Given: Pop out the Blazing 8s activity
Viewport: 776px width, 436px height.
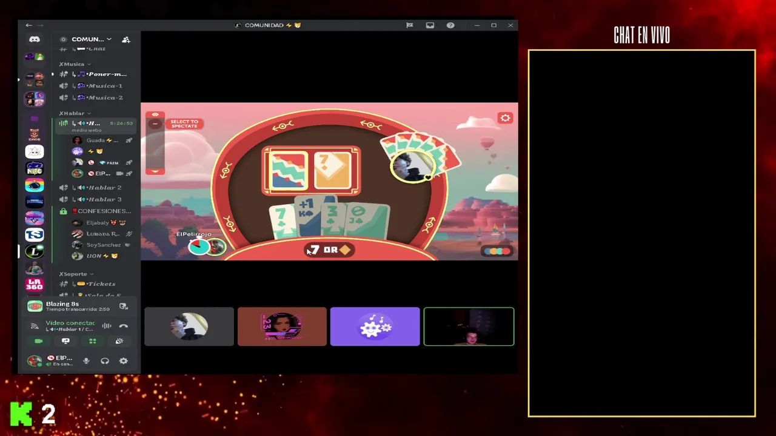Looking at the screenshot, I should point(124,306).
